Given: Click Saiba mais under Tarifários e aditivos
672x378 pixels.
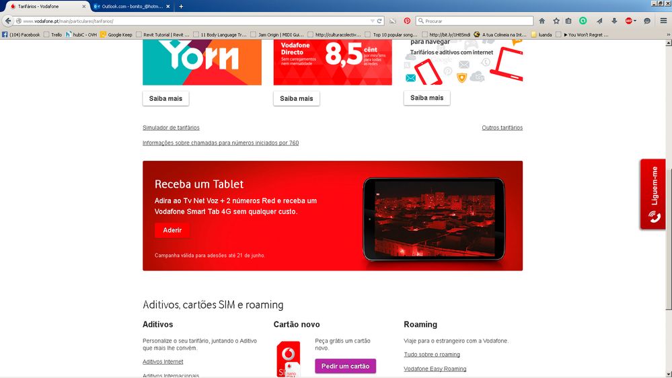Looking at the screenshot, I should tap(427, 98).
